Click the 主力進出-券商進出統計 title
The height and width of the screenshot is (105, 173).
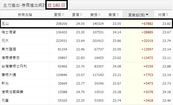click(24, 5)
